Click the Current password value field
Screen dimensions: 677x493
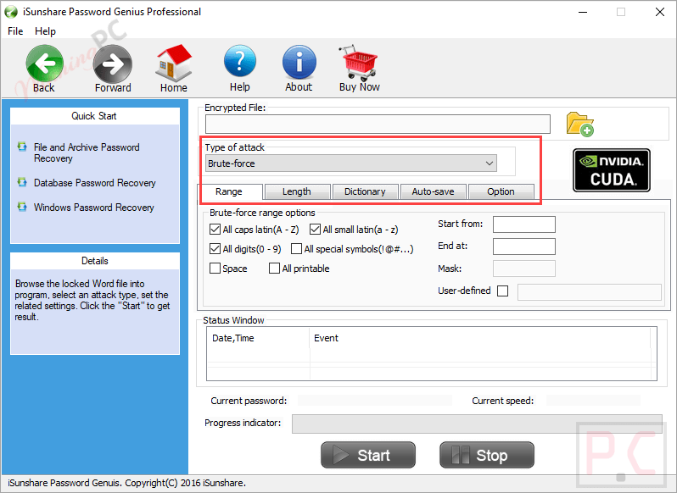375,401
